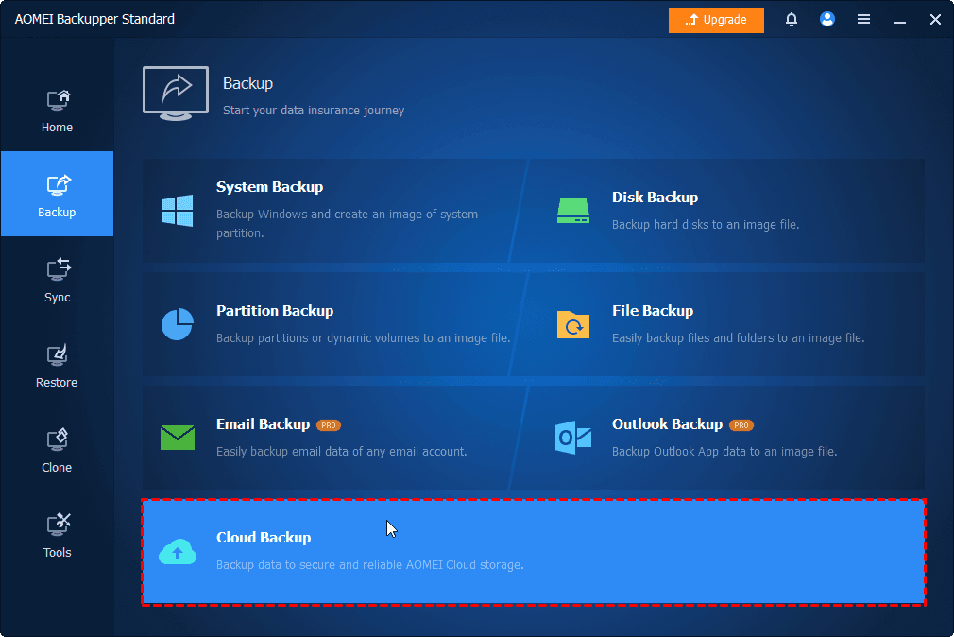Click 'Backup Outlook App data' description
The height and width of the screenshot is (637, 954).
(x=724, y=451)
